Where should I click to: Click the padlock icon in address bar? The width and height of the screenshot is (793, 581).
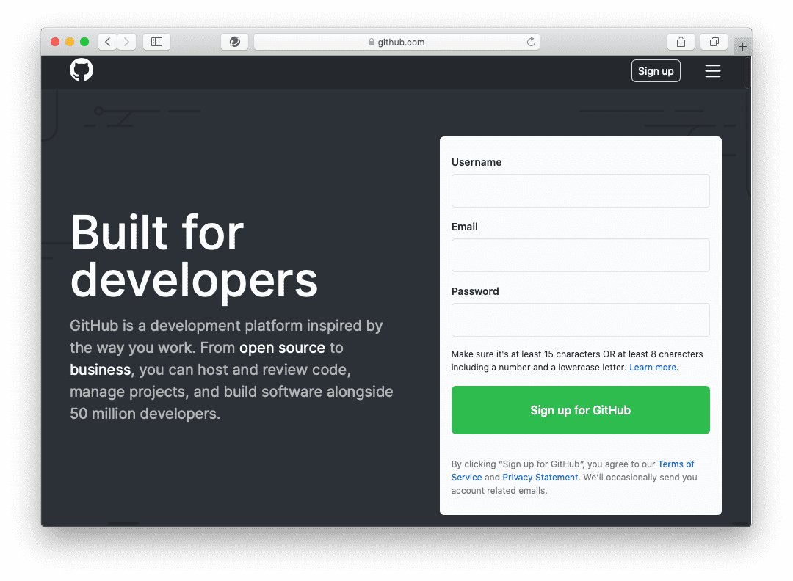[372, 43]
